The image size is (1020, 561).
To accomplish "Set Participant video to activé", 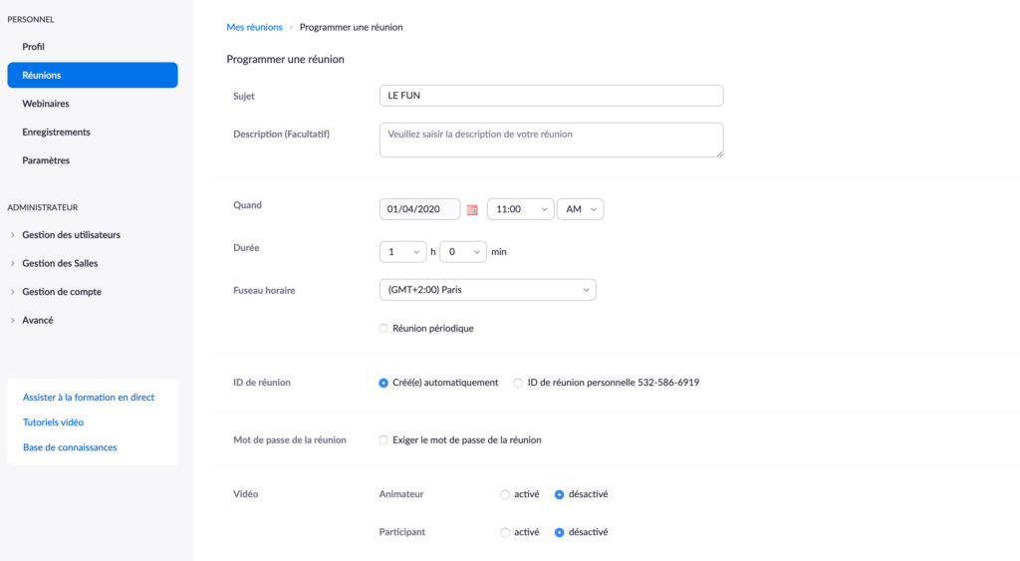I will point(505,533).
